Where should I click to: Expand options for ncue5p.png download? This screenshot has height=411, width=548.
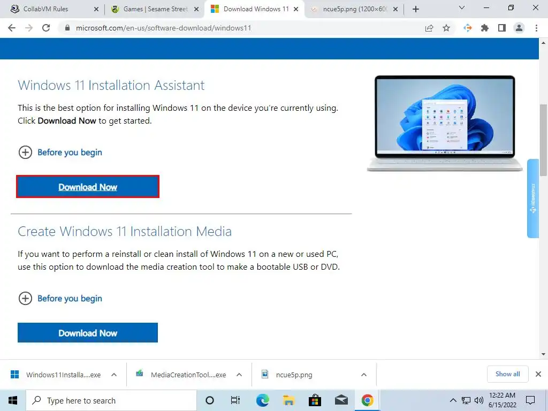click(364, 375)
